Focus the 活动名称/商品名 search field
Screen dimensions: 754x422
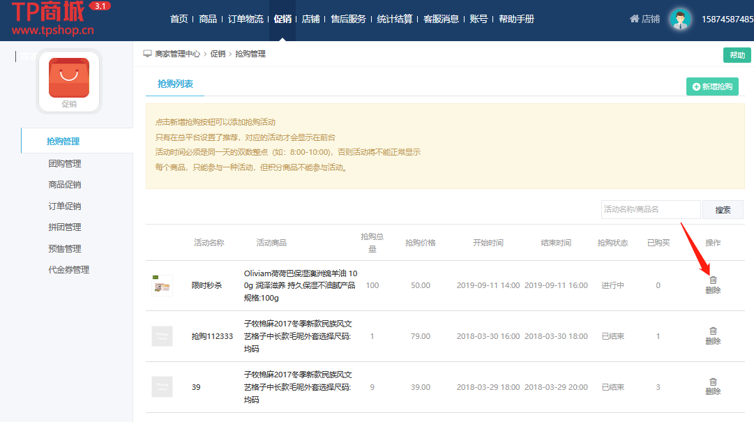pos(650,209)
